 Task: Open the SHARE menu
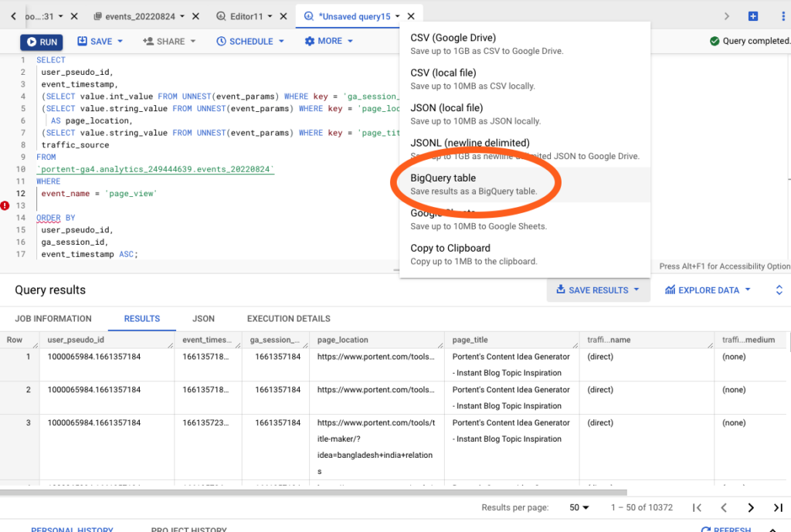169,42
